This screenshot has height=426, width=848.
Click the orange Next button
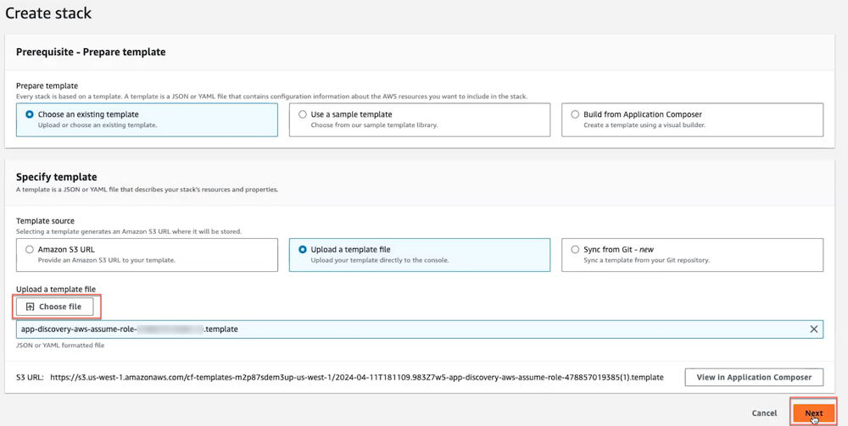point(813,413)
